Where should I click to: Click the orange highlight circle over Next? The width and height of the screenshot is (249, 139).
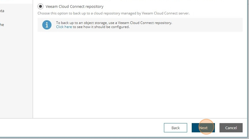[206, 127]
